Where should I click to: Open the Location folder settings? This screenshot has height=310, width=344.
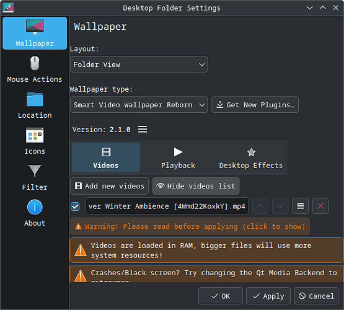point(35,105)
